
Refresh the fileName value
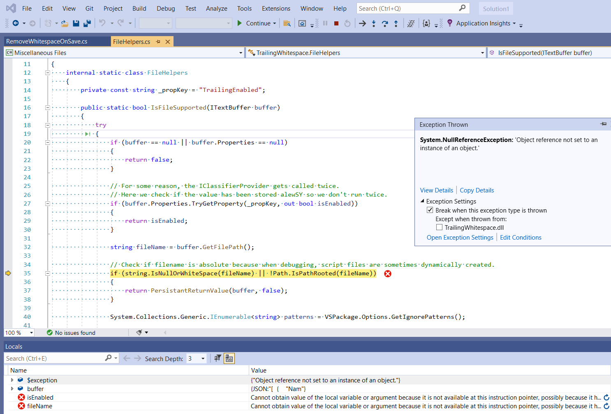(606, 406)
